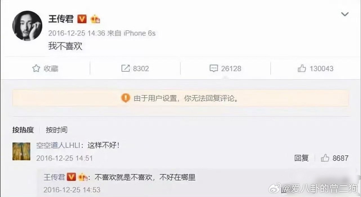The height and width of the screenshot is (197, 361).
Task: Open the post options chevron menu
Action: (345, 14)
